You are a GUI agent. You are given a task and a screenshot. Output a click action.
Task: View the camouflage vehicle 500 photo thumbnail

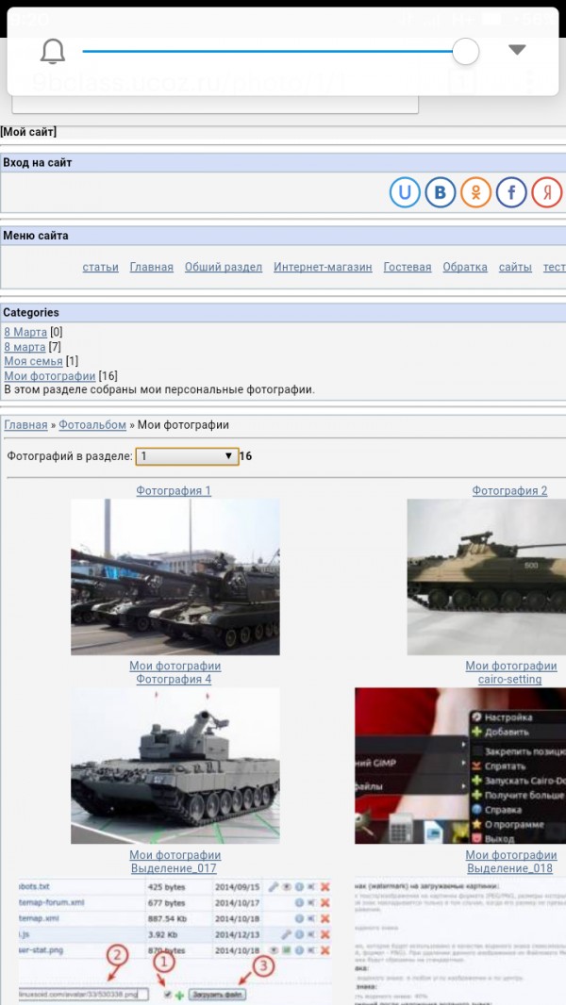[487, 577]
